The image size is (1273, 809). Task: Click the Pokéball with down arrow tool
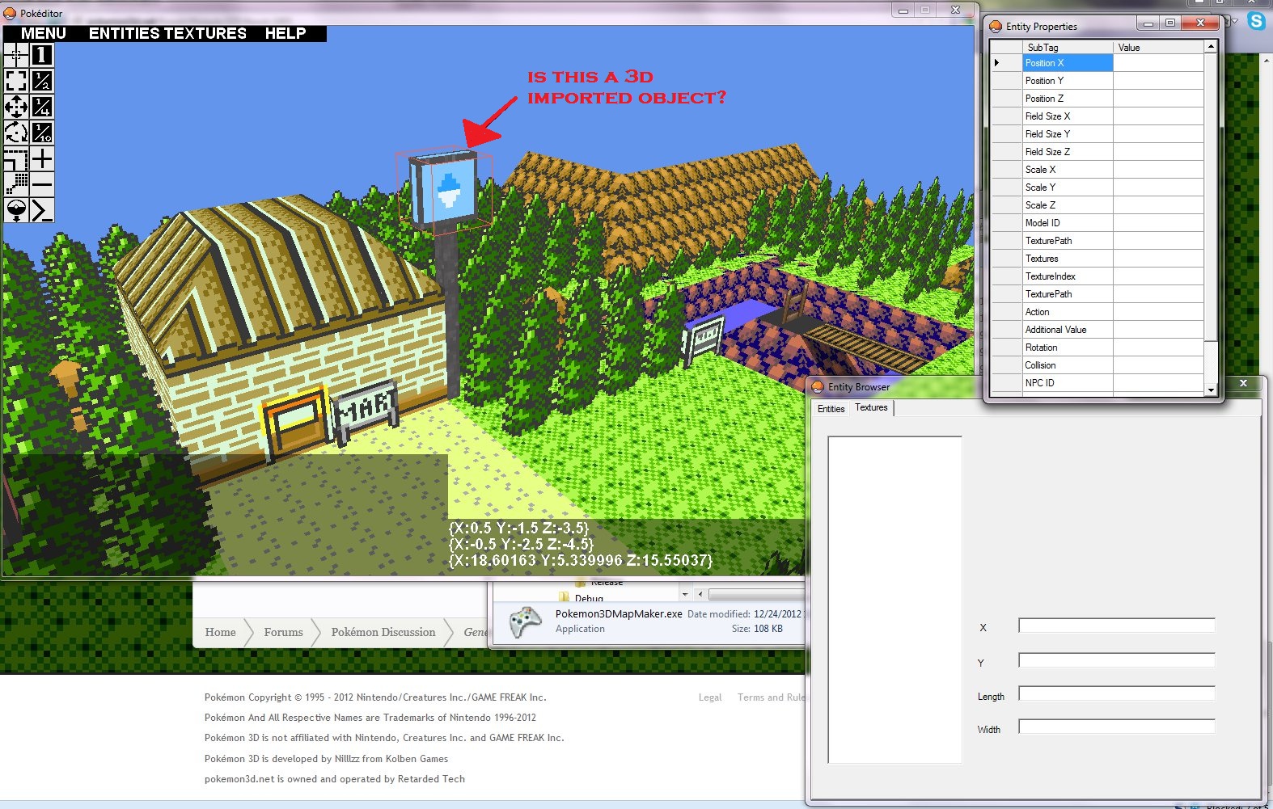pos(16,210)
